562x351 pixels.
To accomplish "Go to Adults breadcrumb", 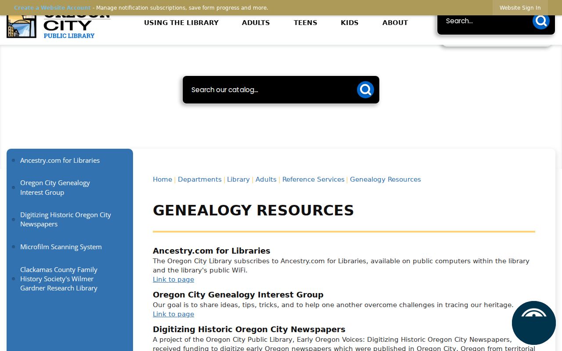I will (266, 179).
